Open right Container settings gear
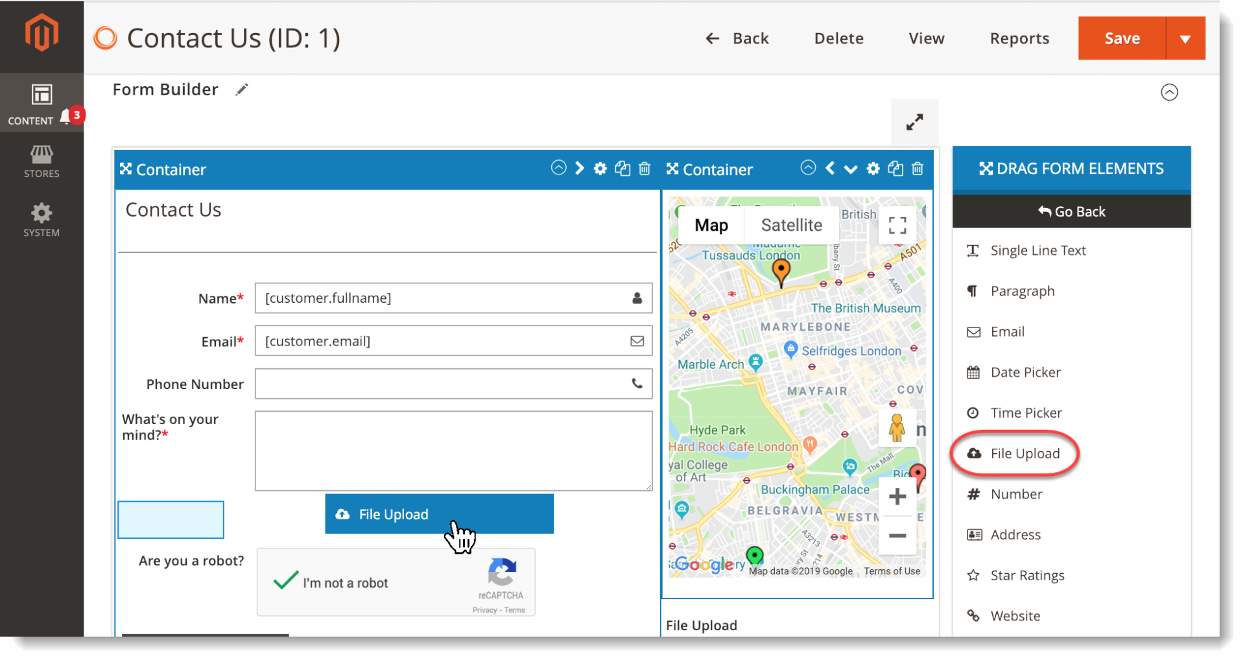This screenshot has width=1245, height=662. 873,169
